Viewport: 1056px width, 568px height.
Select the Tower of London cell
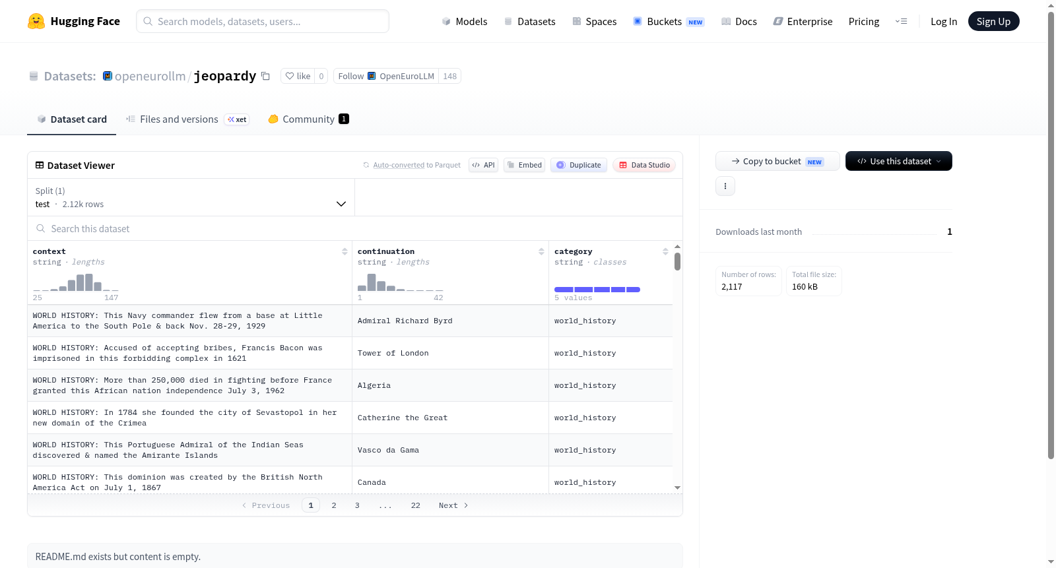[450, 353]
